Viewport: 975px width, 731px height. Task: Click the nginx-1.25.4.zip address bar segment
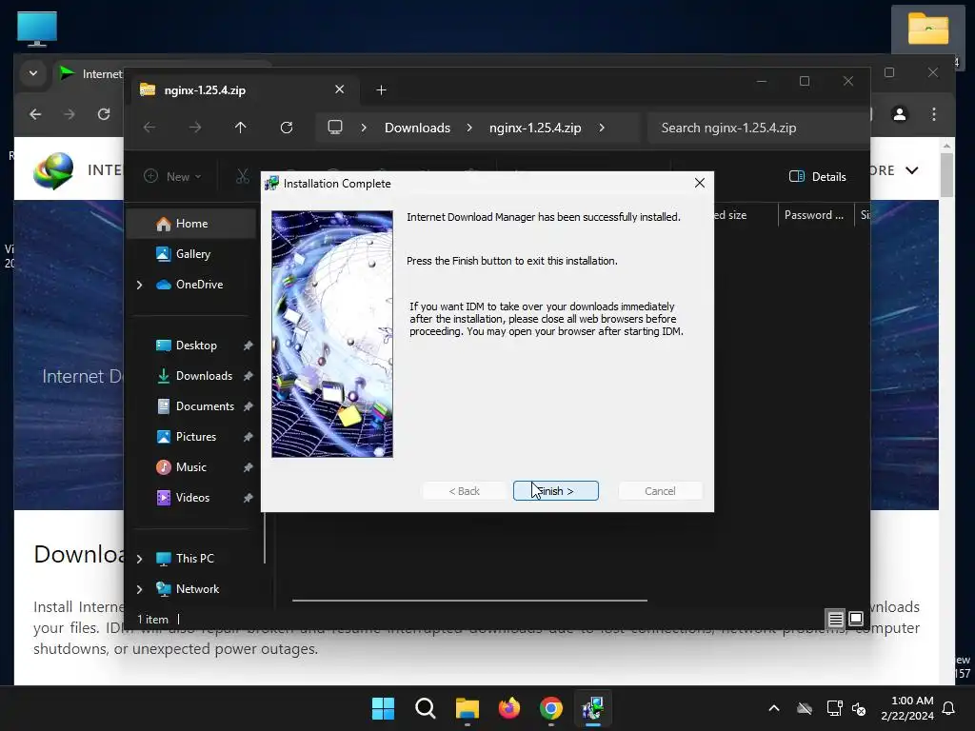[x=535, y=128]
